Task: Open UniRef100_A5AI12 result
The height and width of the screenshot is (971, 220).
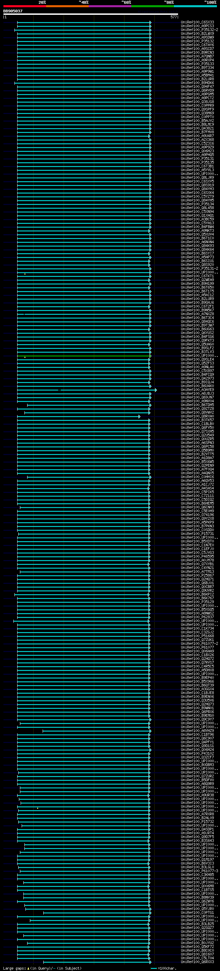Action: (x=197, y=295)
